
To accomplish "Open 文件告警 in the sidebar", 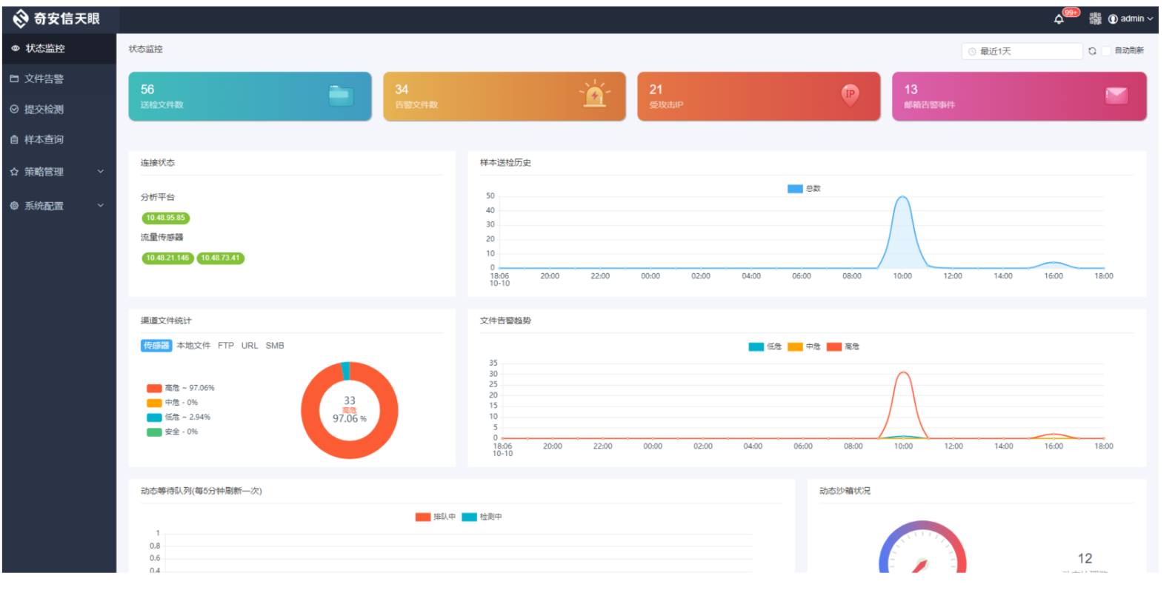I will [44, 78].
